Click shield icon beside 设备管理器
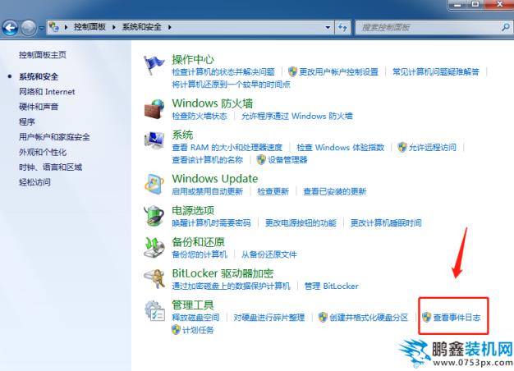Screen dimensions: 514x371 (x=261, y=159)
